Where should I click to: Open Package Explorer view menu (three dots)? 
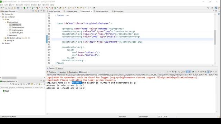[x=39, y=11]
